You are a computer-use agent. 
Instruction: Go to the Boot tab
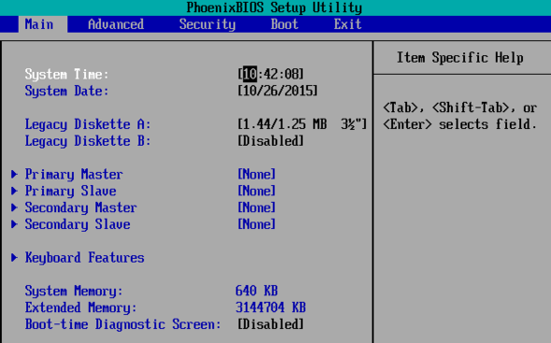pyautogui.click(x=284, y=24)
